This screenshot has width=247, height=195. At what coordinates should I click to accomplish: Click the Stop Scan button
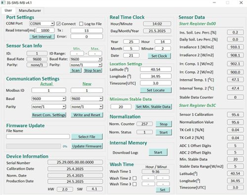[x=92, y=71]
